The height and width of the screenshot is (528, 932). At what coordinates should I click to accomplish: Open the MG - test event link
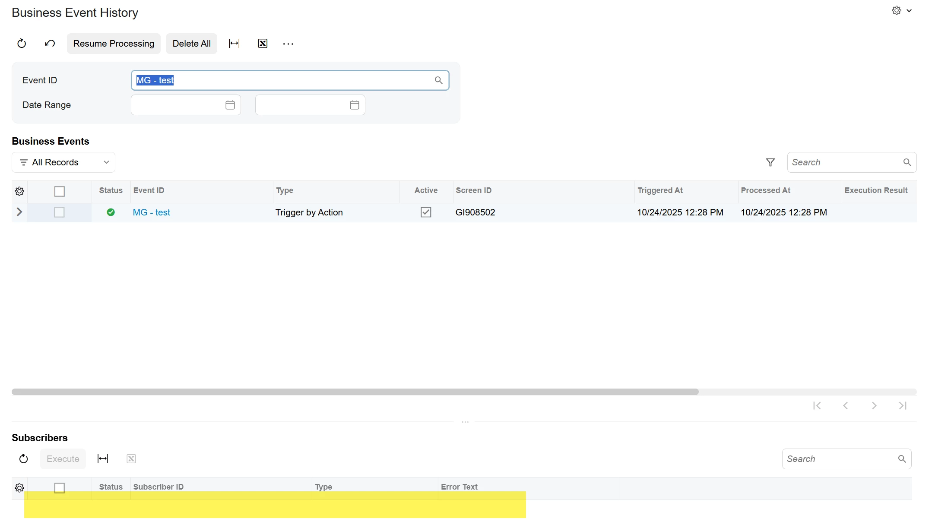tap(151, 212)
